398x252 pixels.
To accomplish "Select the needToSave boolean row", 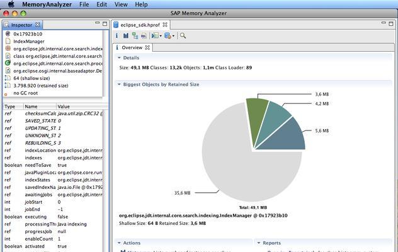I will click(x=53, y=165).
